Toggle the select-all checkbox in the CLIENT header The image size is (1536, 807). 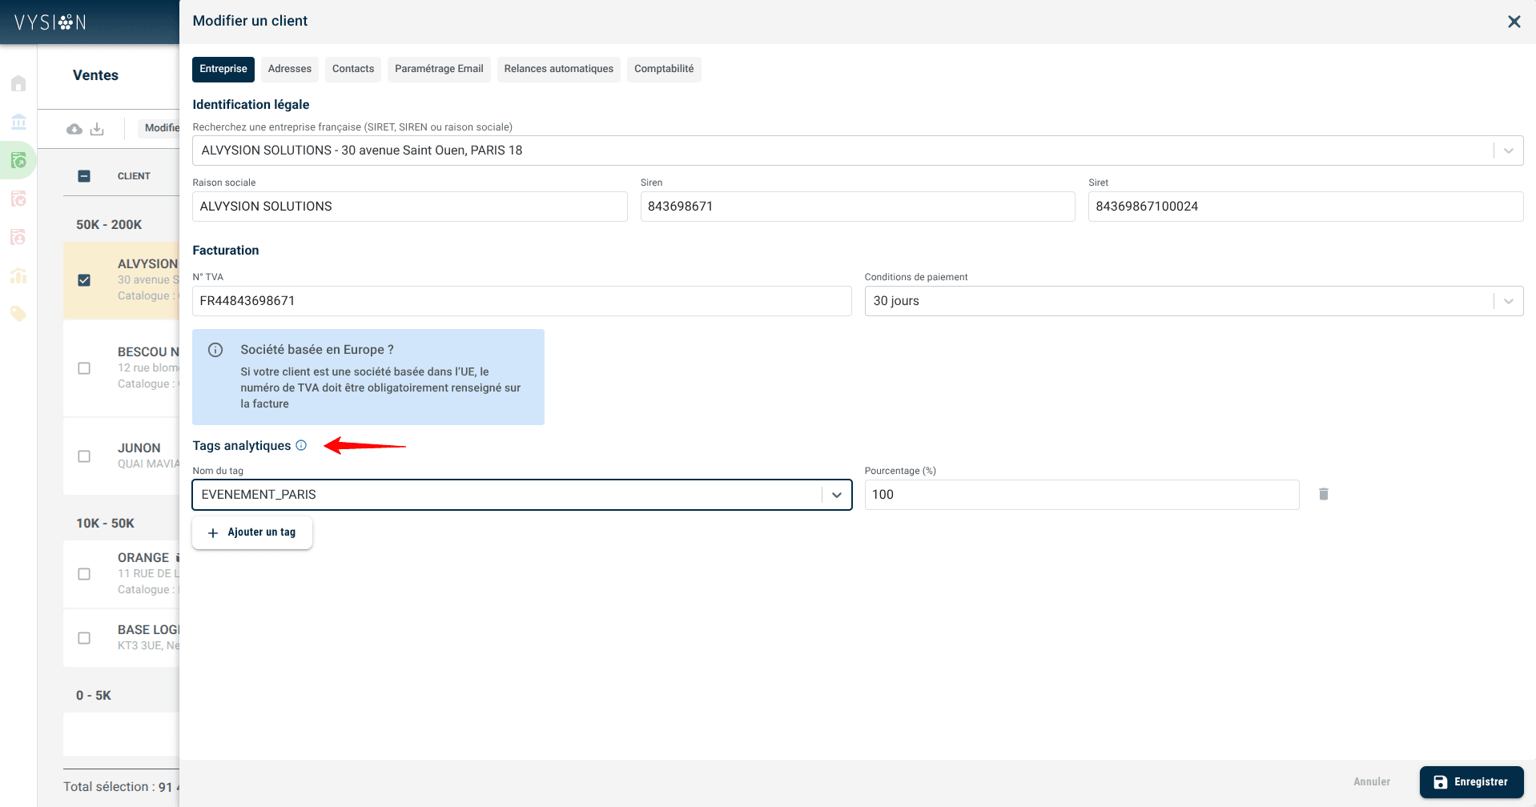[84, 176]
